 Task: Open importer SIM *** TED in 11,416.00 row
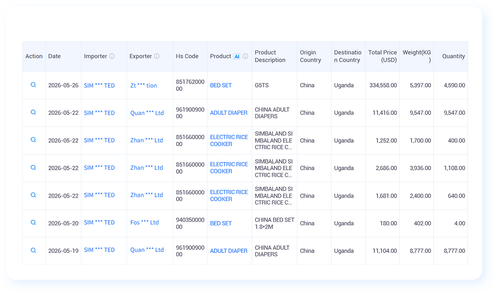99,113
